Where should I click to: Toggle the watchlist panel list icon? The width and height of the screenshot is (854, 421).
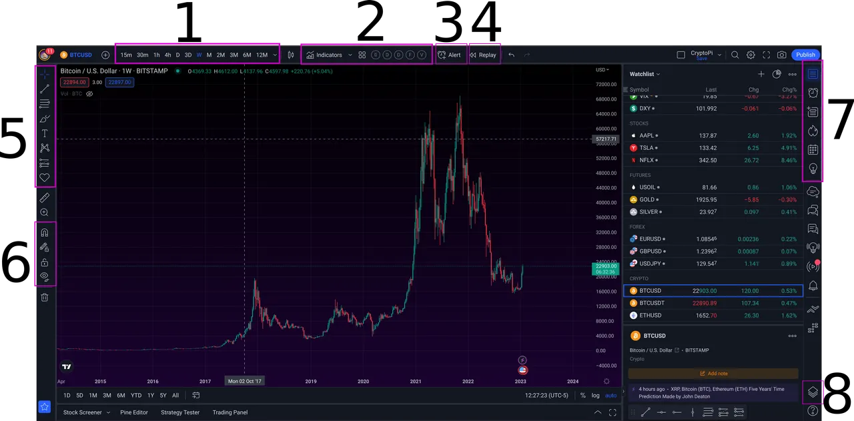pos(813,74)
